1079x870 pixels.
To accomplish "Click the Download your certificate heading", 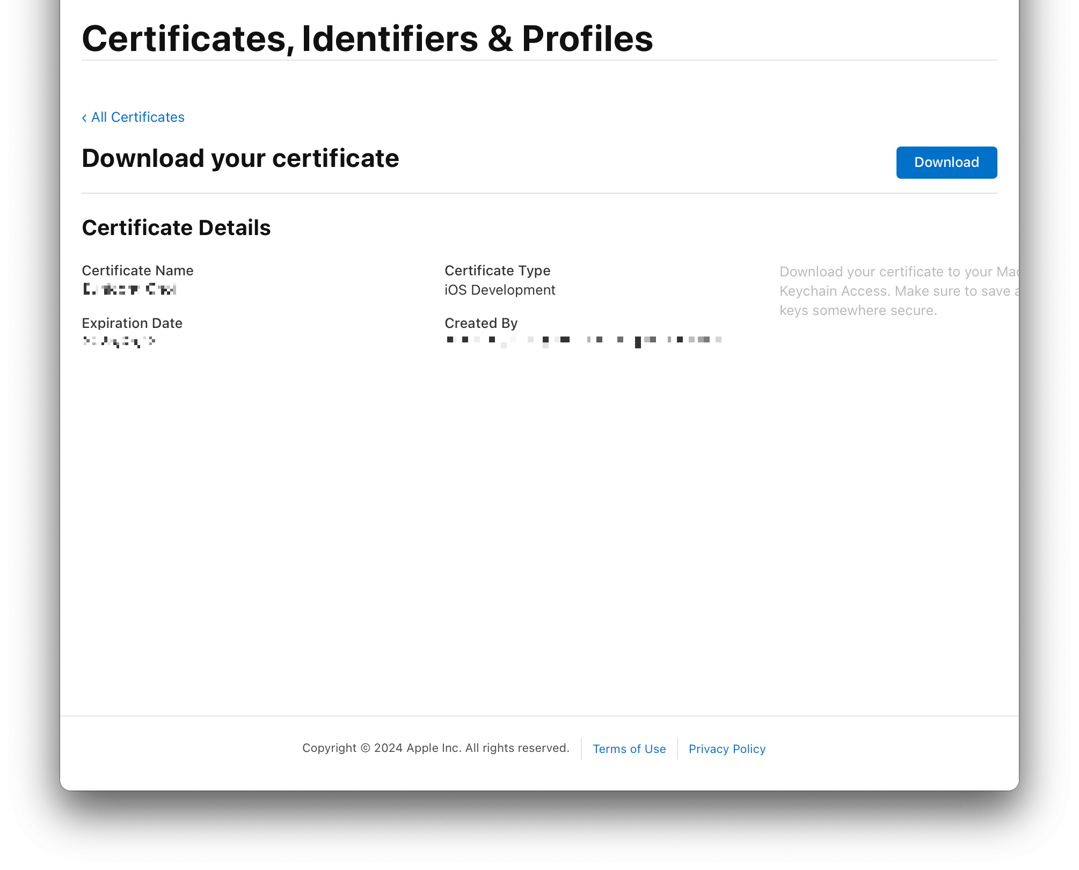I will point(240,159).
